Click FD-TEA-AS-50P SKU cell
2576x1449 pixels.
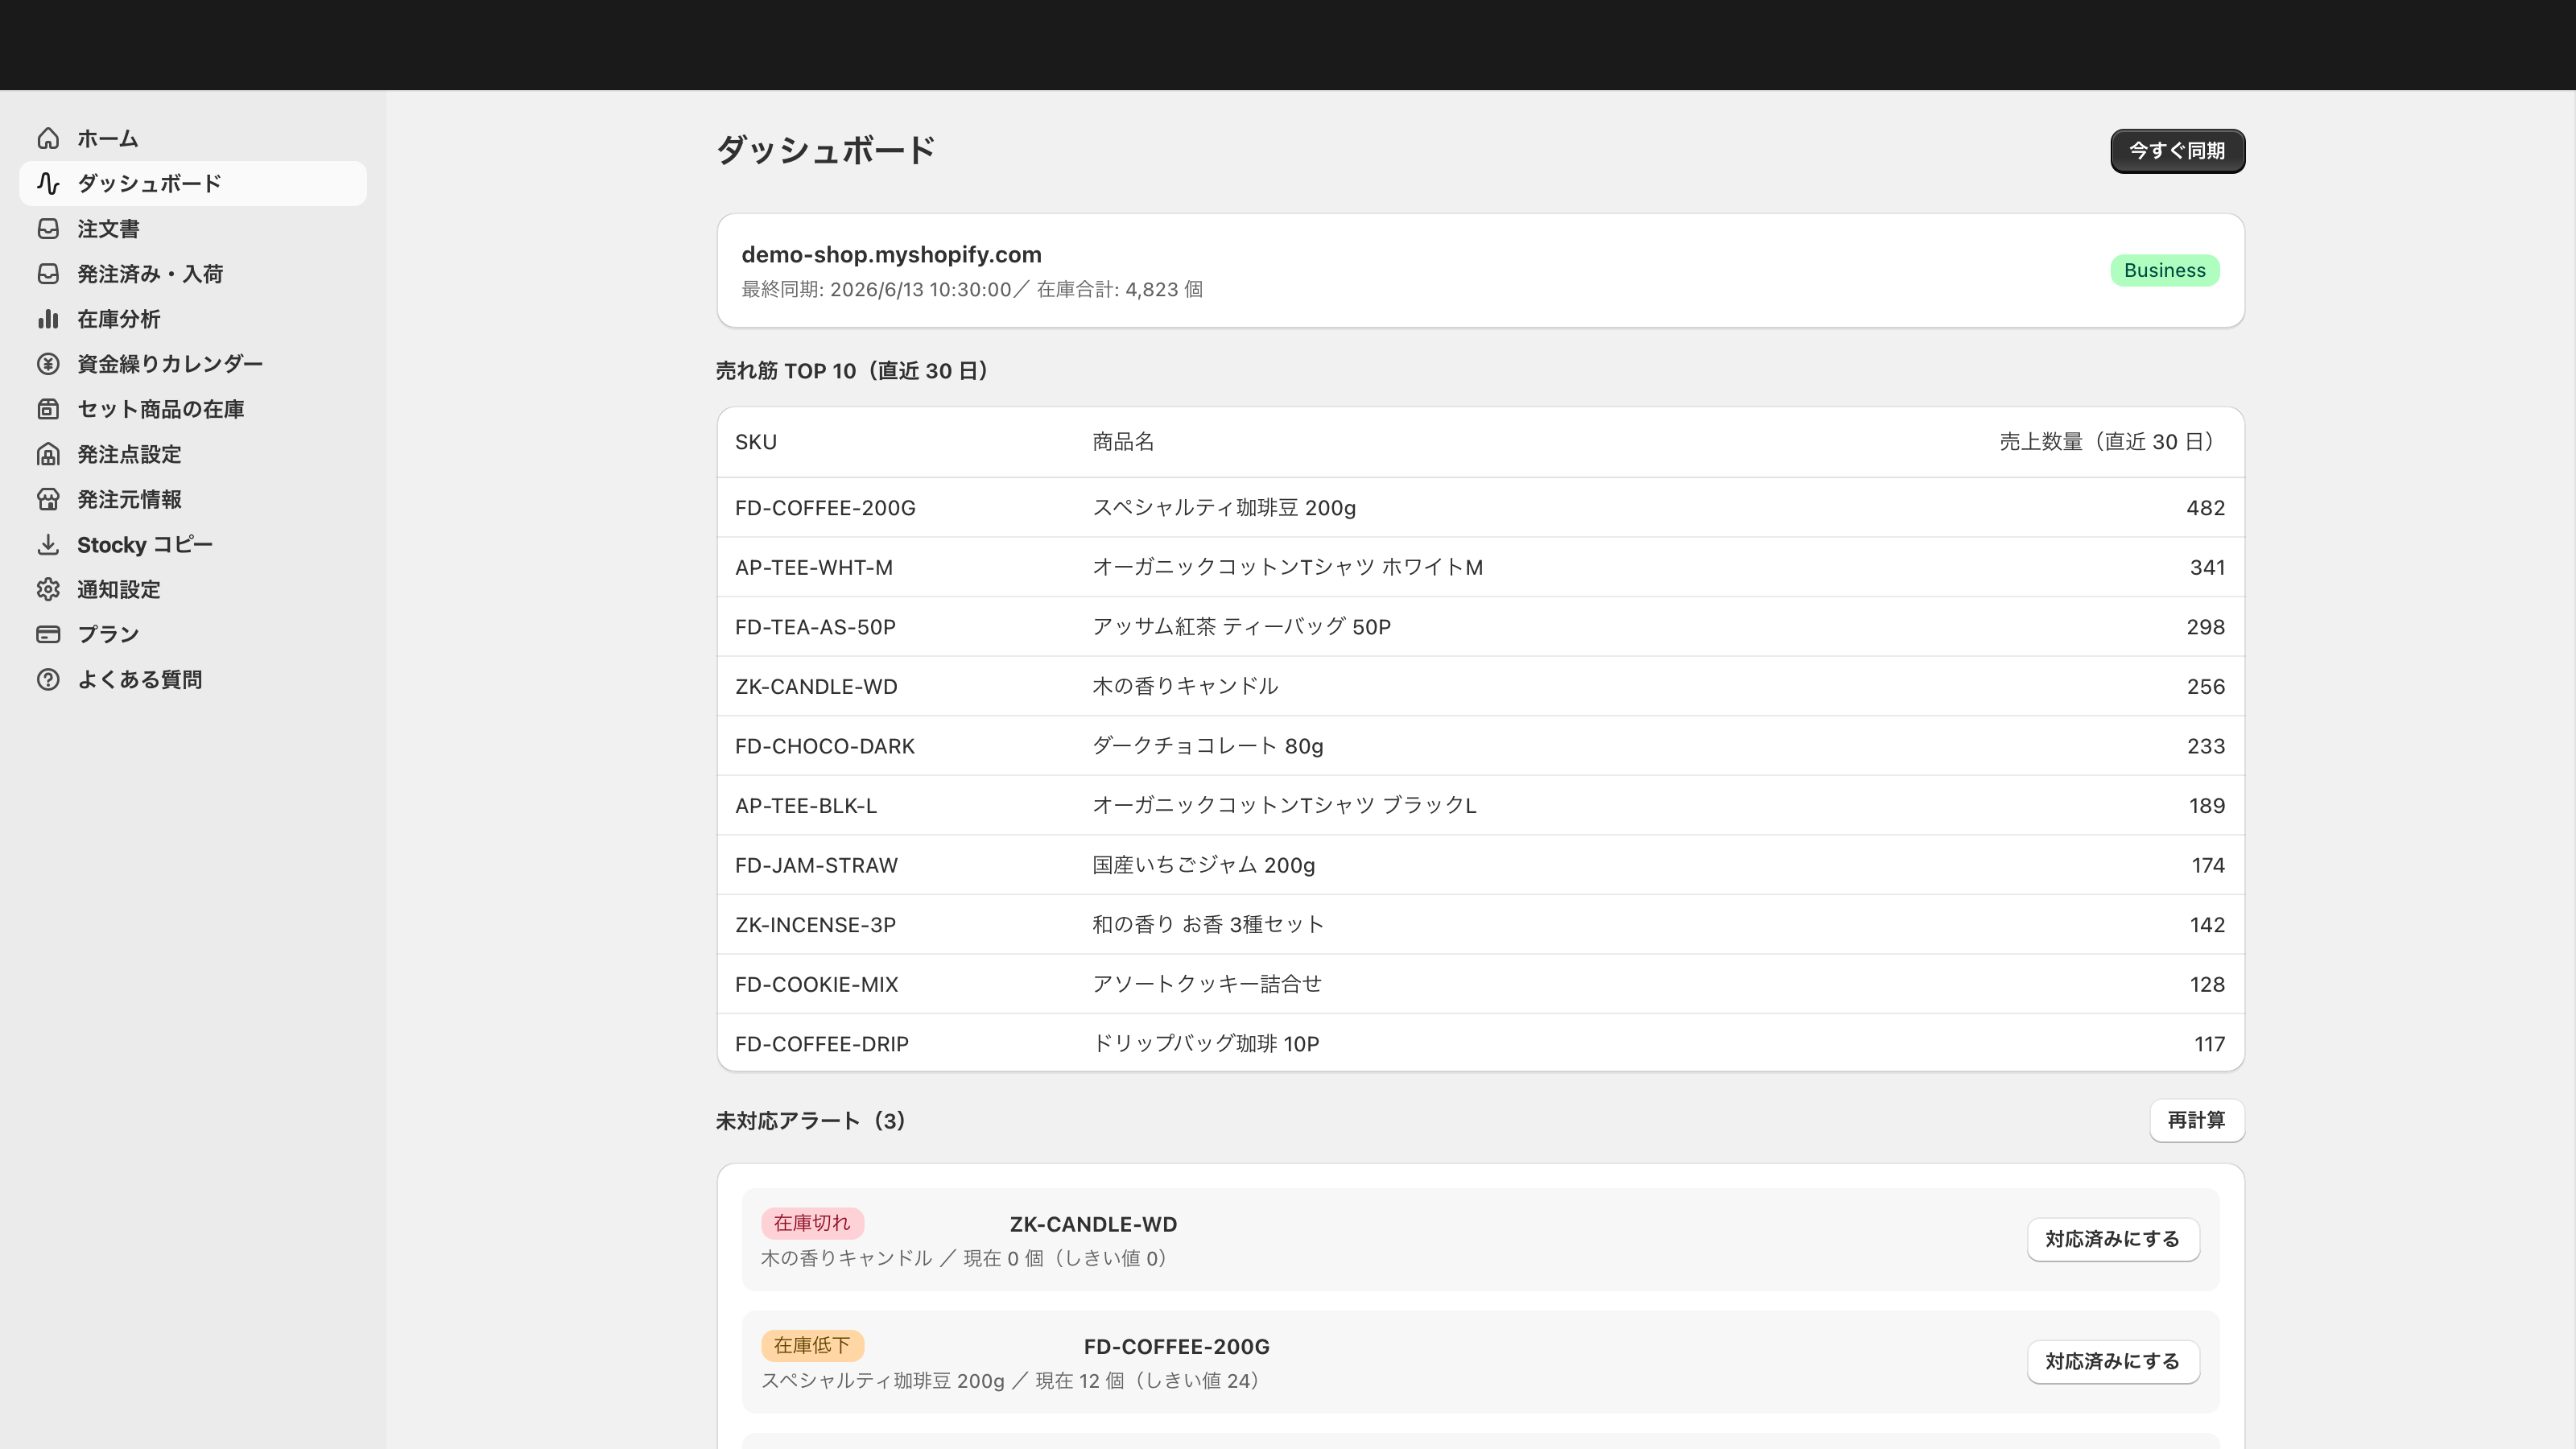point(815,627)
